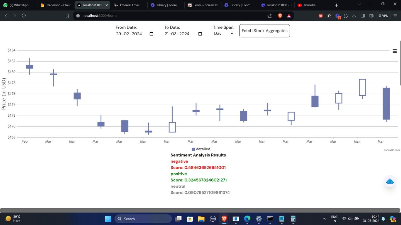
Task: Open the chatbot robot floating icon
Action: [390, 182]
